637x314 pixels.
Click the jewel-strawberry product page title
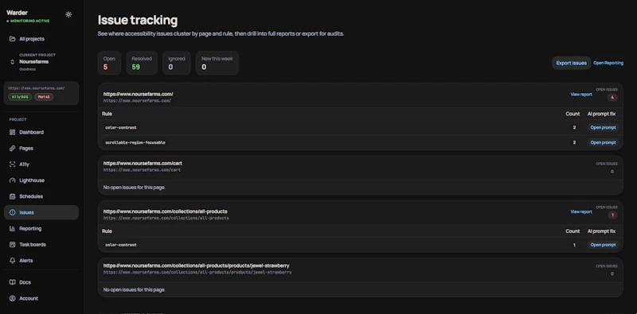(x=196, y=266)
